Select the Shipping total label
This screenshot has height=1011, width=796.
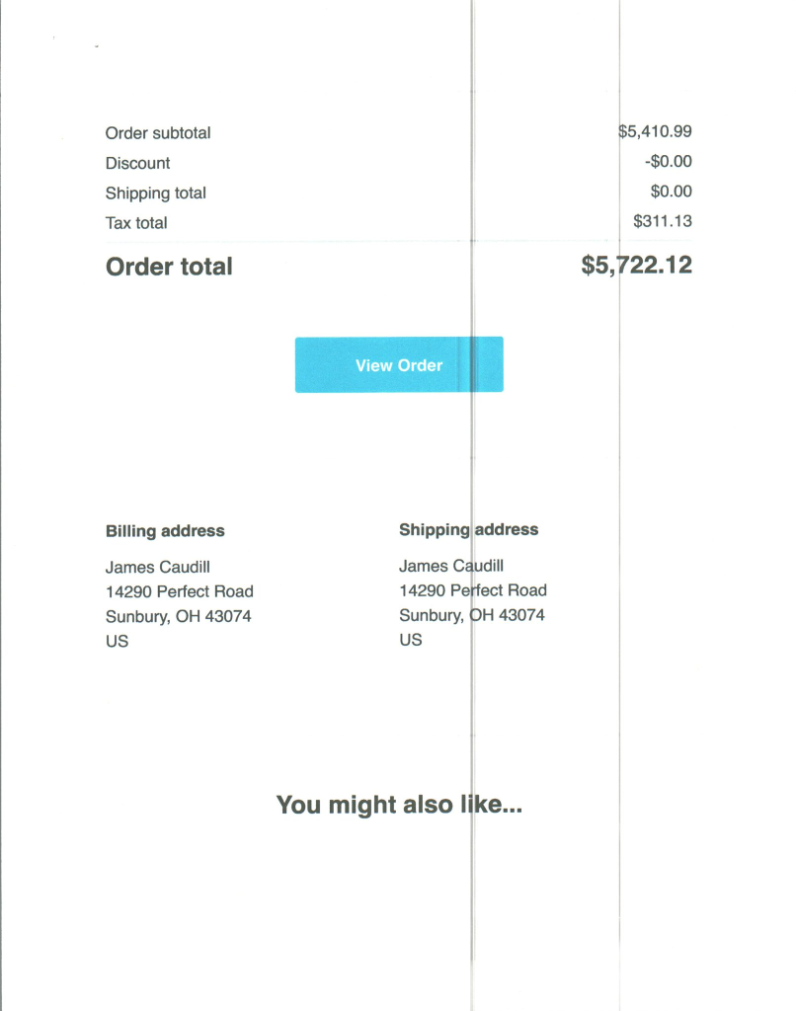click(x=155, y=193)
